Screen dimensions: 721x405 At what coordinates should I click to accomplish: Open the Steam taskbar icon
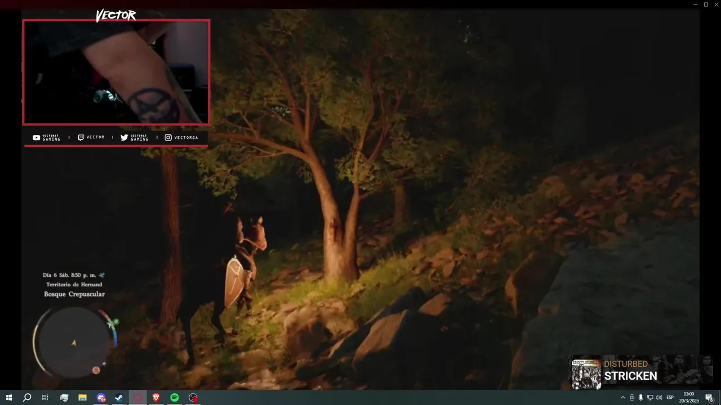tap(119, 398)
